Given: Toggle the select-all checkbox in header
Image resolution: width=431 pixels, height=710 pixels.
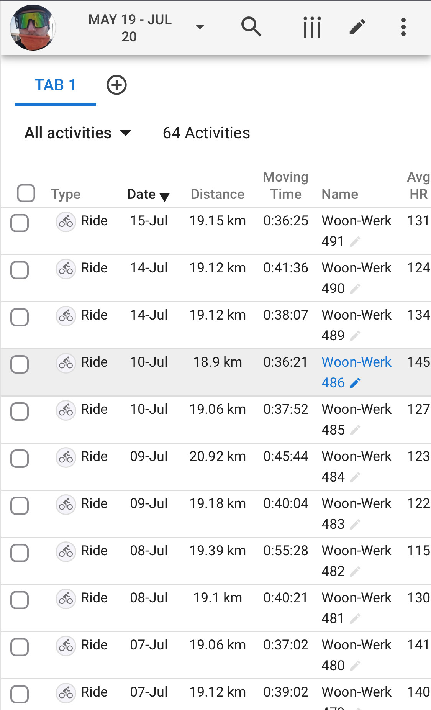Looking at the screenshot, I should 26,193.
